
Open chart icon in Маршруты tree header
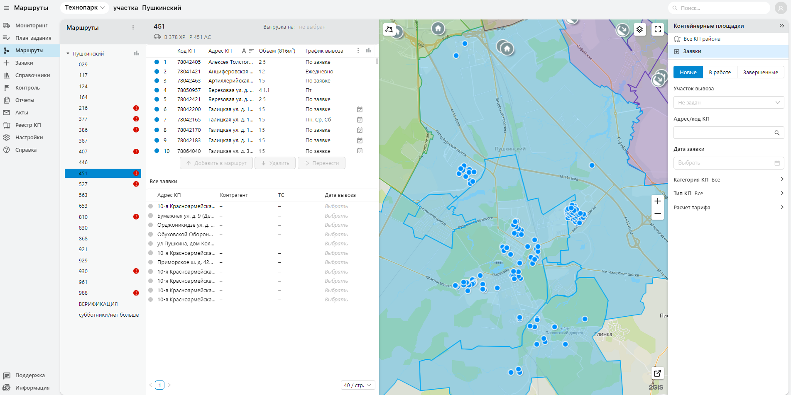tap(136, 53)
